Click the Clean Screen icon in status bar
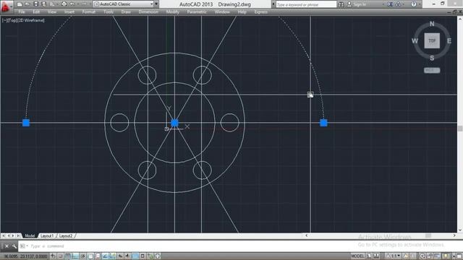This screenshot has height=260, width=463. pyautogui.click(x=459, y=256)
